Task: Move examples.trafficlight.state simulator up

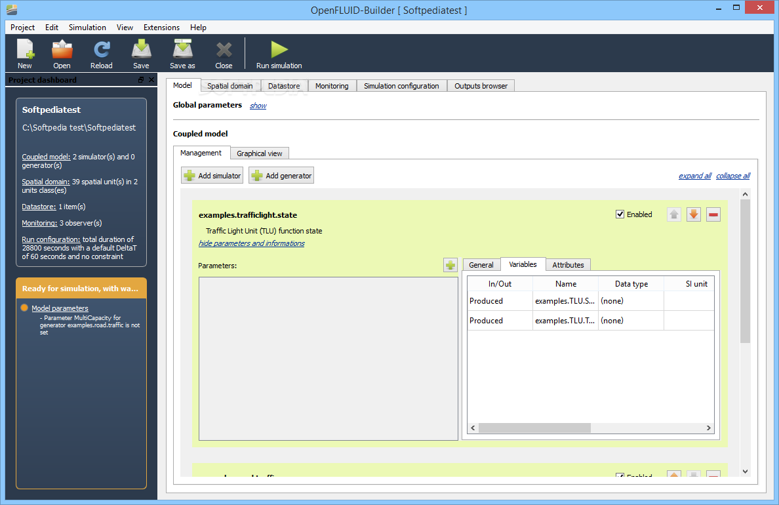Action: pos(673,214)
